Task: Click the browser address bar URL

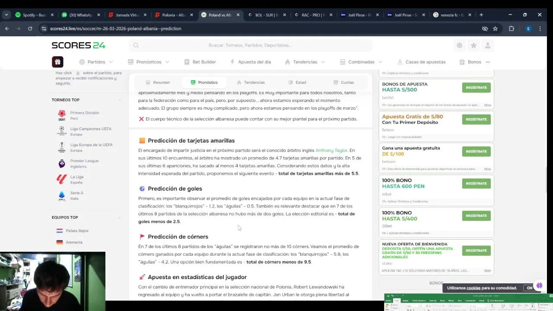Action: 115,29
